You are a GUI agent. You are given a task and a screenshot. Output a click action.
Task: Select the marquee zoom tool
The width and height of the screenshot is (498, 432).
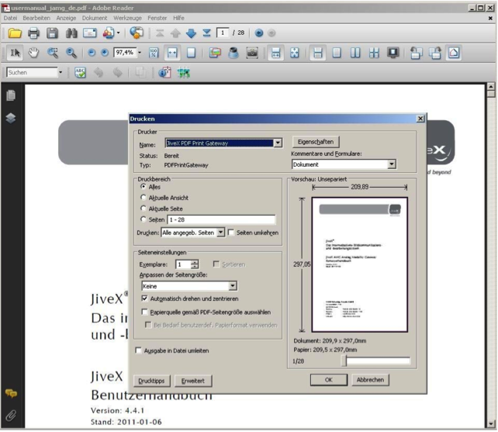[x=53, y=53]
